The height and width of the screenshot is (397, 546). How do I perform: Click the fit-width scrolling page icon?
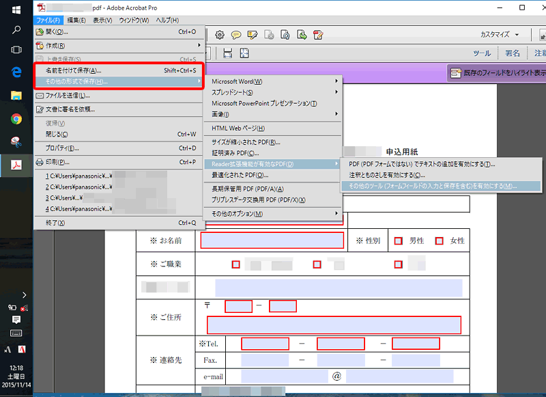(x=228, y=53)
